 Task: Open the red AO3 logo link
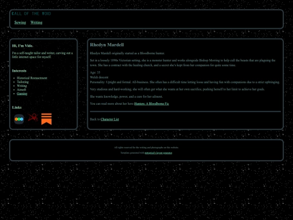point(33,117)
